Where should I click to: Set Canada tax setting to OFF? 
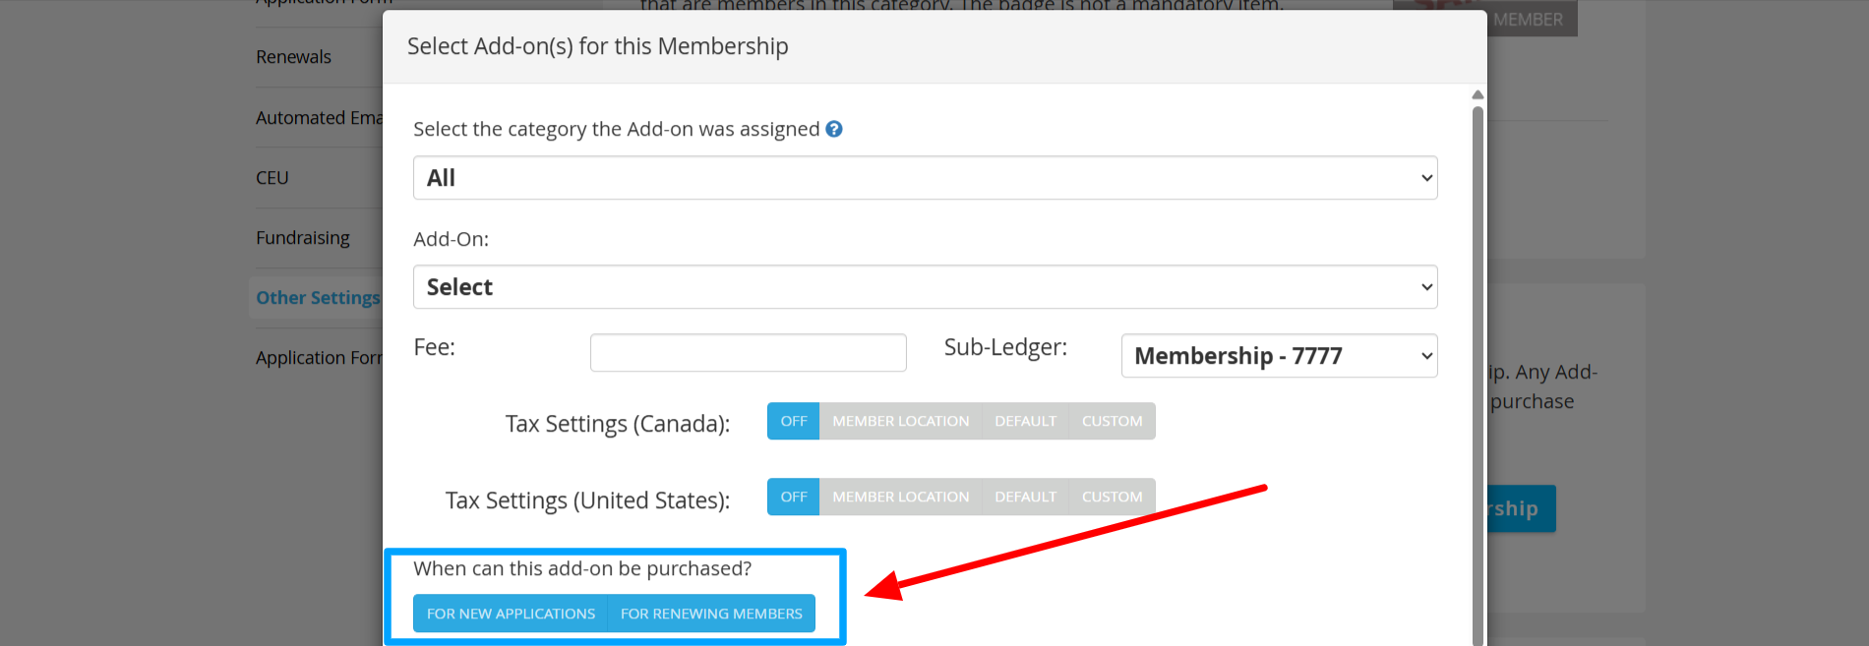tap(794, 421)
